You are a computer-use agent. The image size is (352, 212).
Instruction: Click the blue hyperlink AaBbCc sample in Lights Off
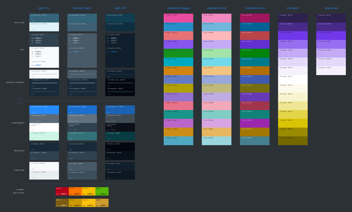tap(114, 52)
